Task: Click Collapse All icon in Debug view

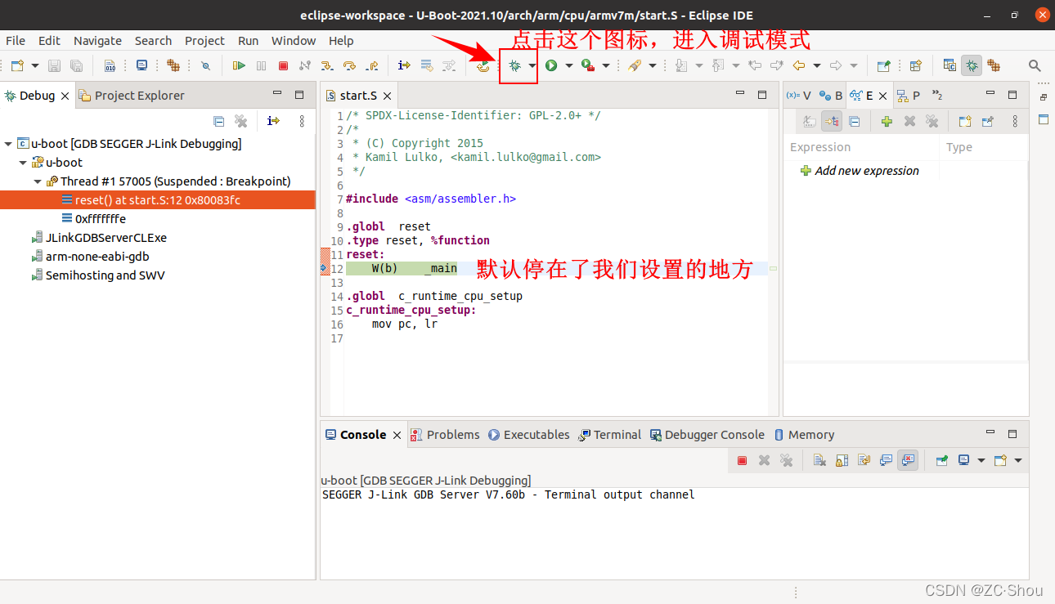Action: 219,121
